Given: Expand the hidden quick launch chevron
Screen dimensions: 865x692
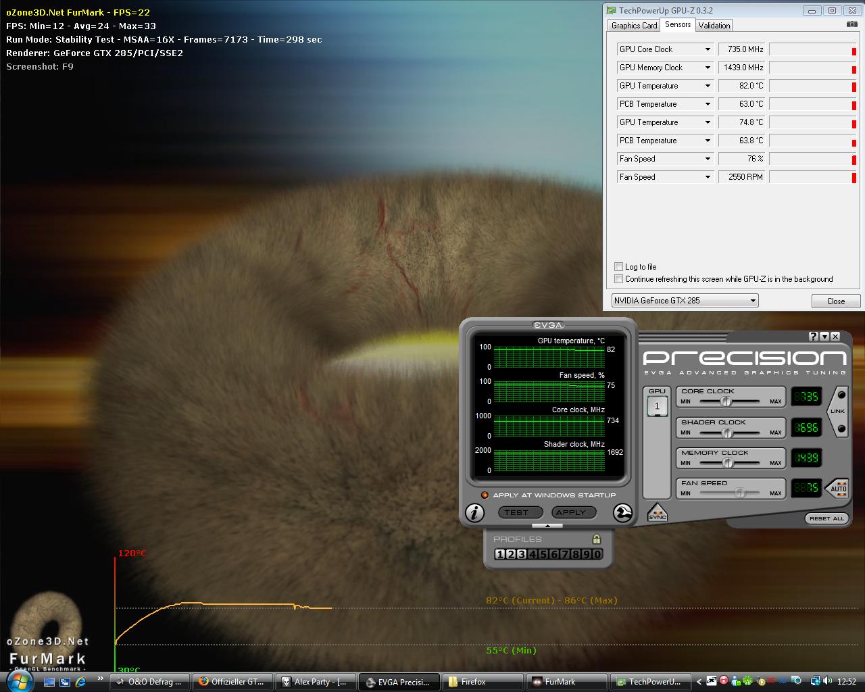Looking at the screenshot, I should coord(101,678).
